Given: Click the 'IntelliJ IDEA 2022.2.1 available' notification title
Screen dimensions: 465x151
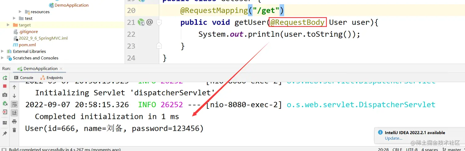Looking at the screenshot, I should coord(415,133).
